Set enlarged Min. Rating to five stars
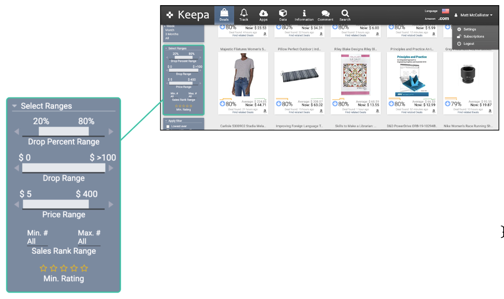This screenshot has height=299, width=504. [84, 268]
